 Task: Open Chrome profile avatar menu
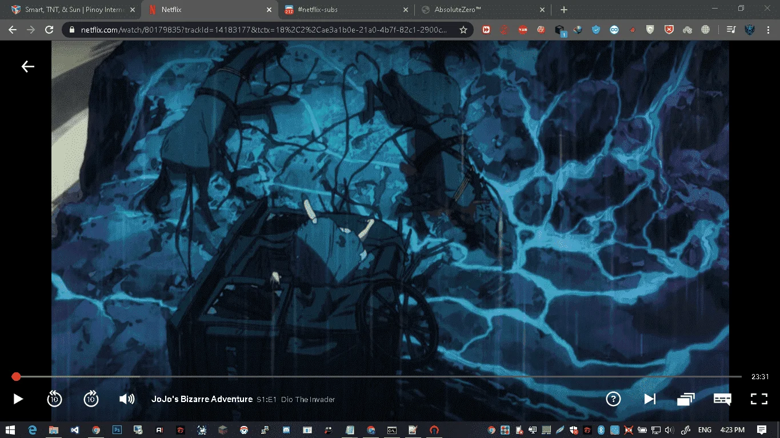click(x=750, y=30)
